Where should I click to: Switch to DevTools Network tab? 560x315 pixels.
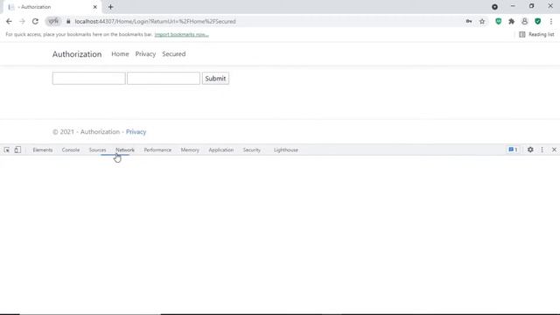tap(125, 150)
